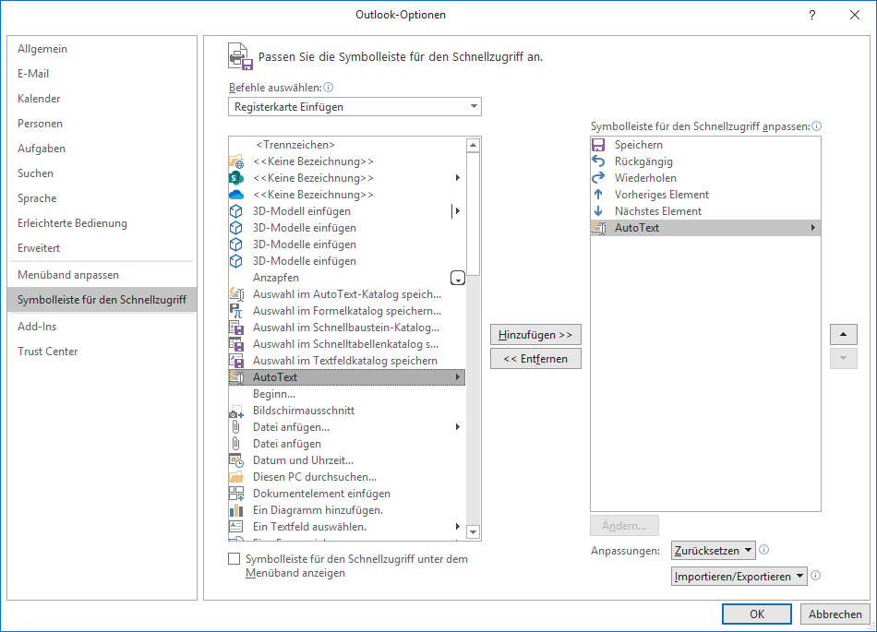Screen dimensions: 877x632
Task: Click the Vorheriges Element up arrow icon
Action: tap(598, 195)
